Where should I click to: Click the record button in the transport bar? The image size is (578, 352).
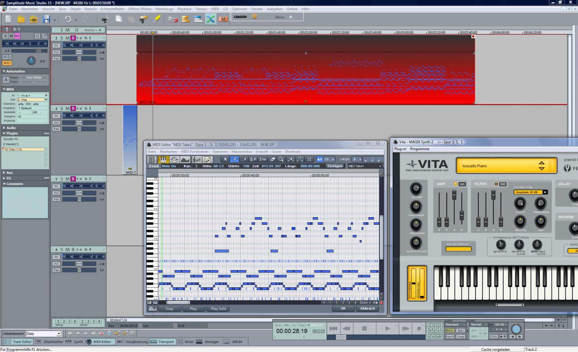click(419, 328)
